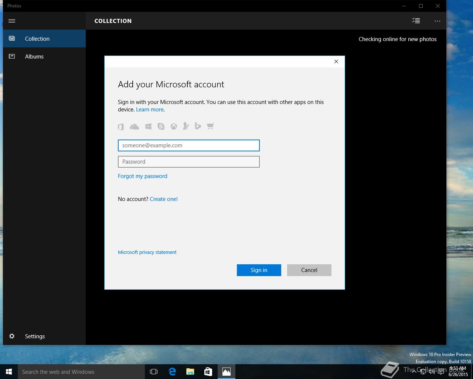Focus the someone@example.com email field
The width and height of the screenshot is (473, 379).
[189, 145]
